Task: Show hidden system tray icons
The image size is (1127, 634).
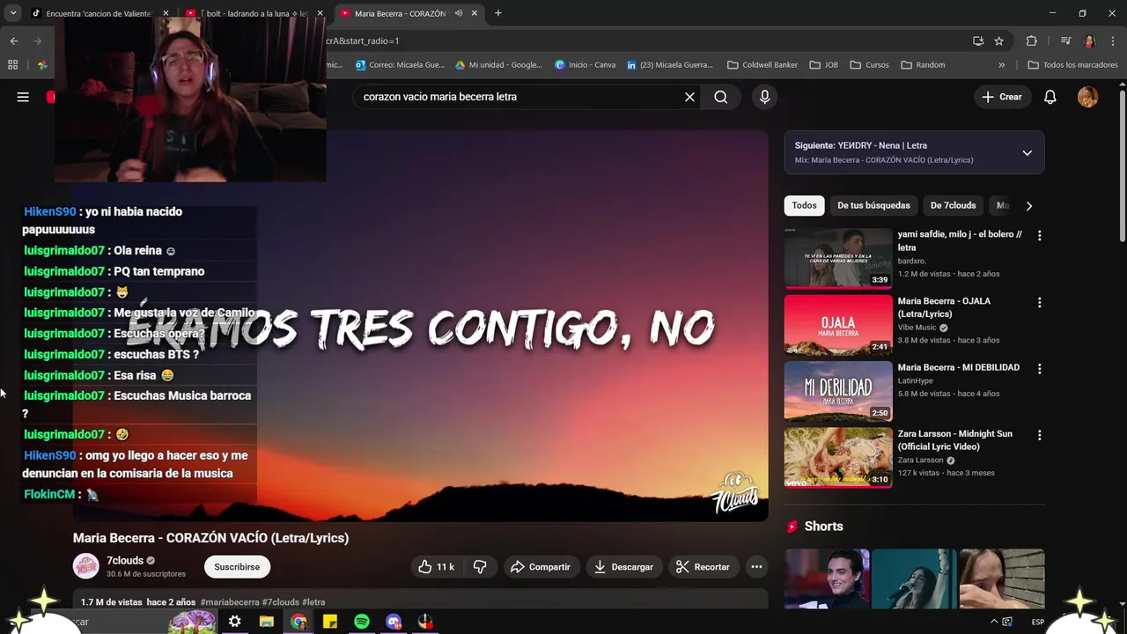Action: point(994,622)
